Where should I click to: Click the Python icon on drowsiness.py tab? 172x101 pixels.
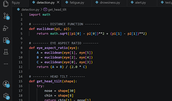click(97, 2)
